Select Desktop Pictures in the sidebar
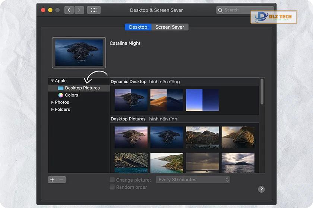This screenshot has height=208, width=313. 79,88
